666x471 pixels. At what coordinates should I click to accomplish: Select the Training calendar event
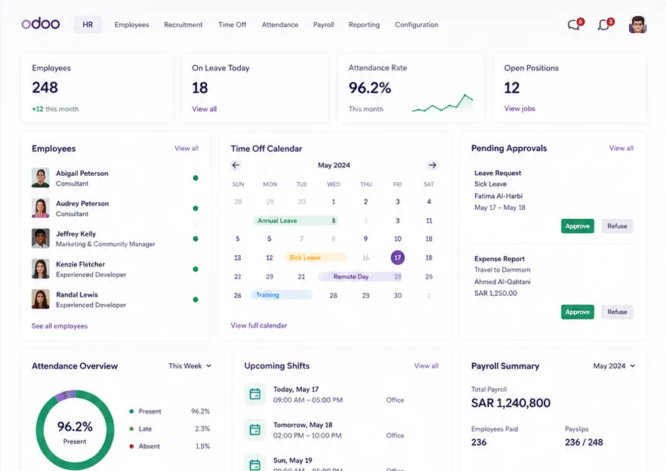tap(282, 294)
